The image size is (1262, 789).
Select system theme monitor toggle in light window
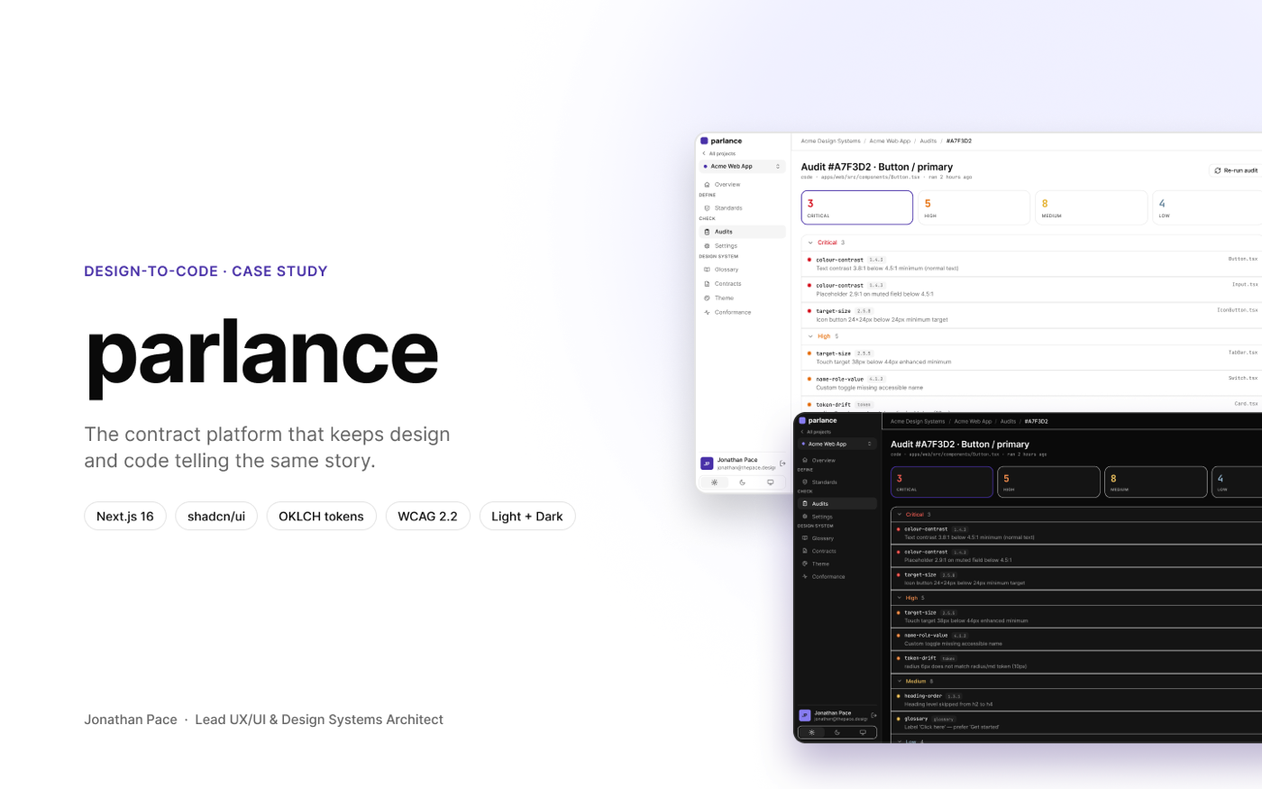click(770, 482)
